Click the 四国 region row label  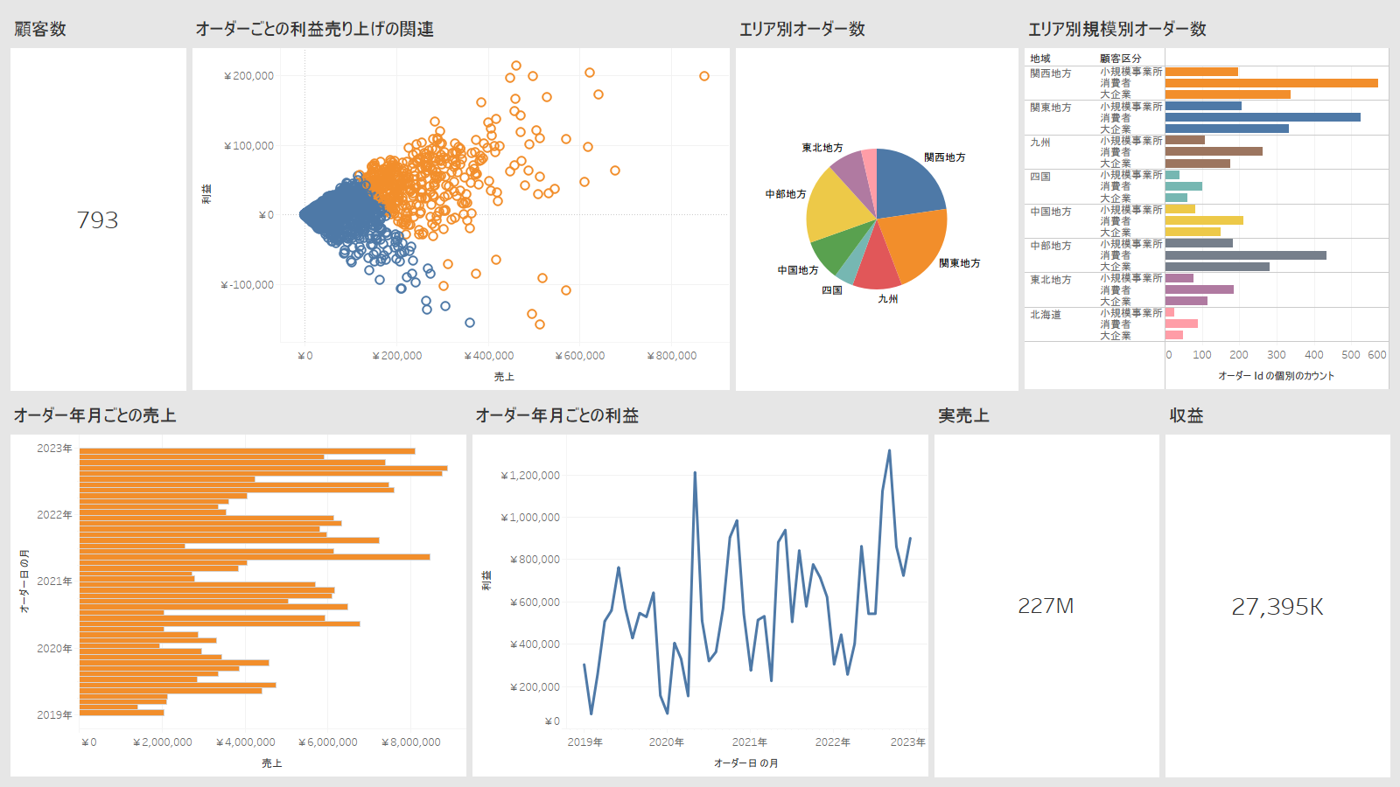pos(1039,177)
